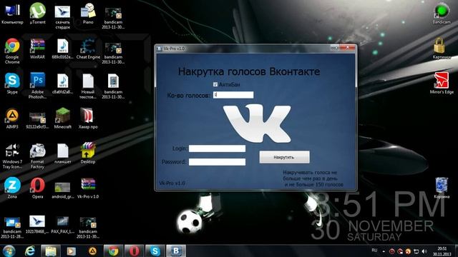458x257 pixels.
Task: Open the taskbar clock showing 20:51
Action: click(442, 251)
